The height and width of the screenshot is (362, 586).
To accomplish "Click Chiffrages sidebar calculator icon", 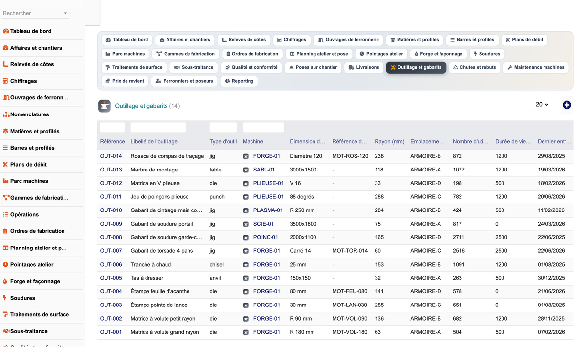I will click(x=6, y=81).
